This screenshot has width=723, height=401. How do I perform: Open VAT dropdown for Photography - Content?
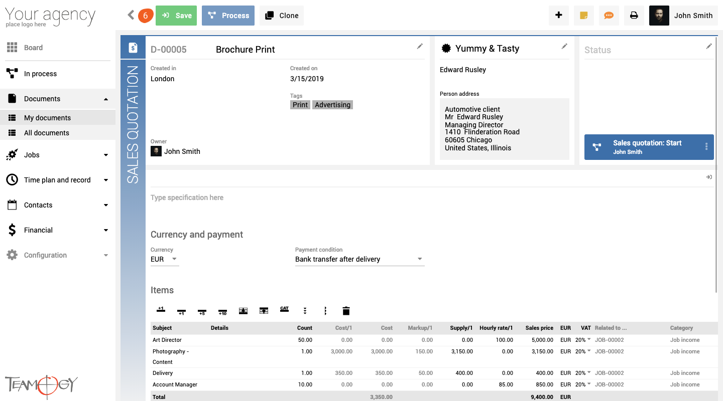pos(583,351)
